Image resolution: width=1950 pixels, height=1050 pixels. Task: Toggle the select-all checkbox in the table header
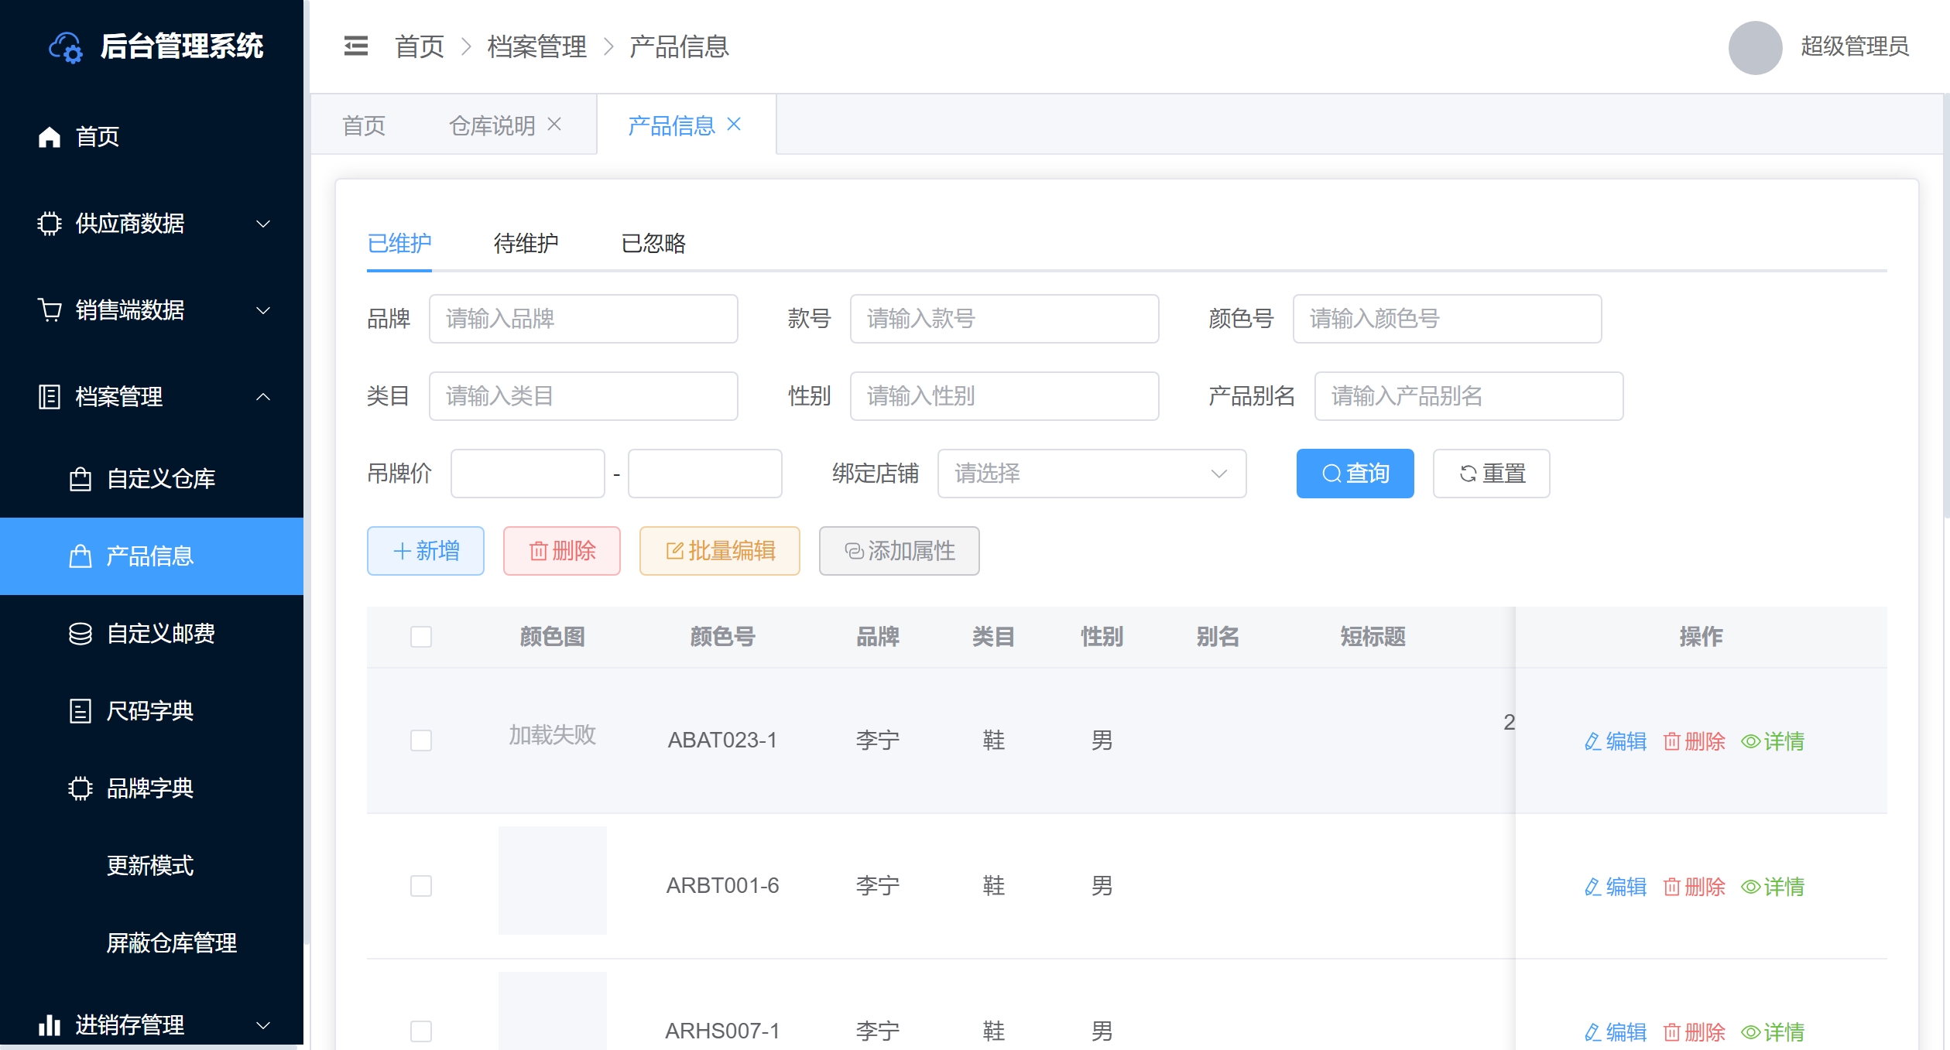click(x=421, y=637)
